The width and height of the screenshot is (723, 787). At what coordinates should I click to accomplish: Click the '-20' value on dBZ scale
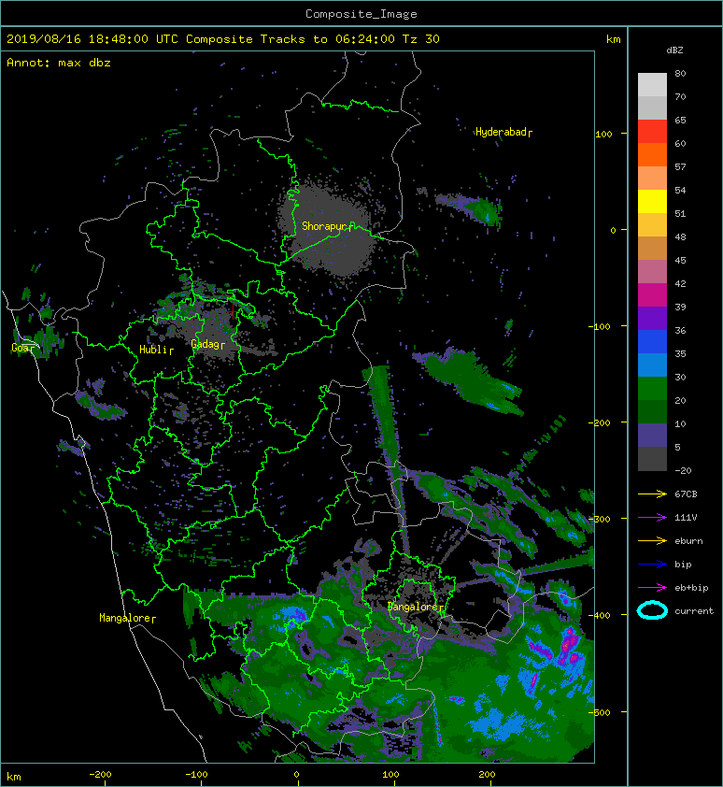[683, 470]
